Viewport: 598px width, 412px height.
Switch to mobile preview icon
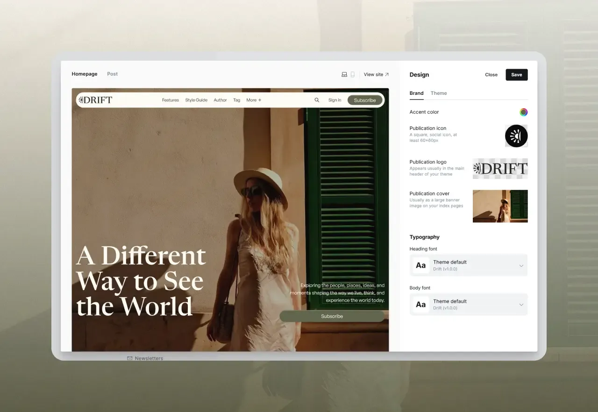pos(353,74)
